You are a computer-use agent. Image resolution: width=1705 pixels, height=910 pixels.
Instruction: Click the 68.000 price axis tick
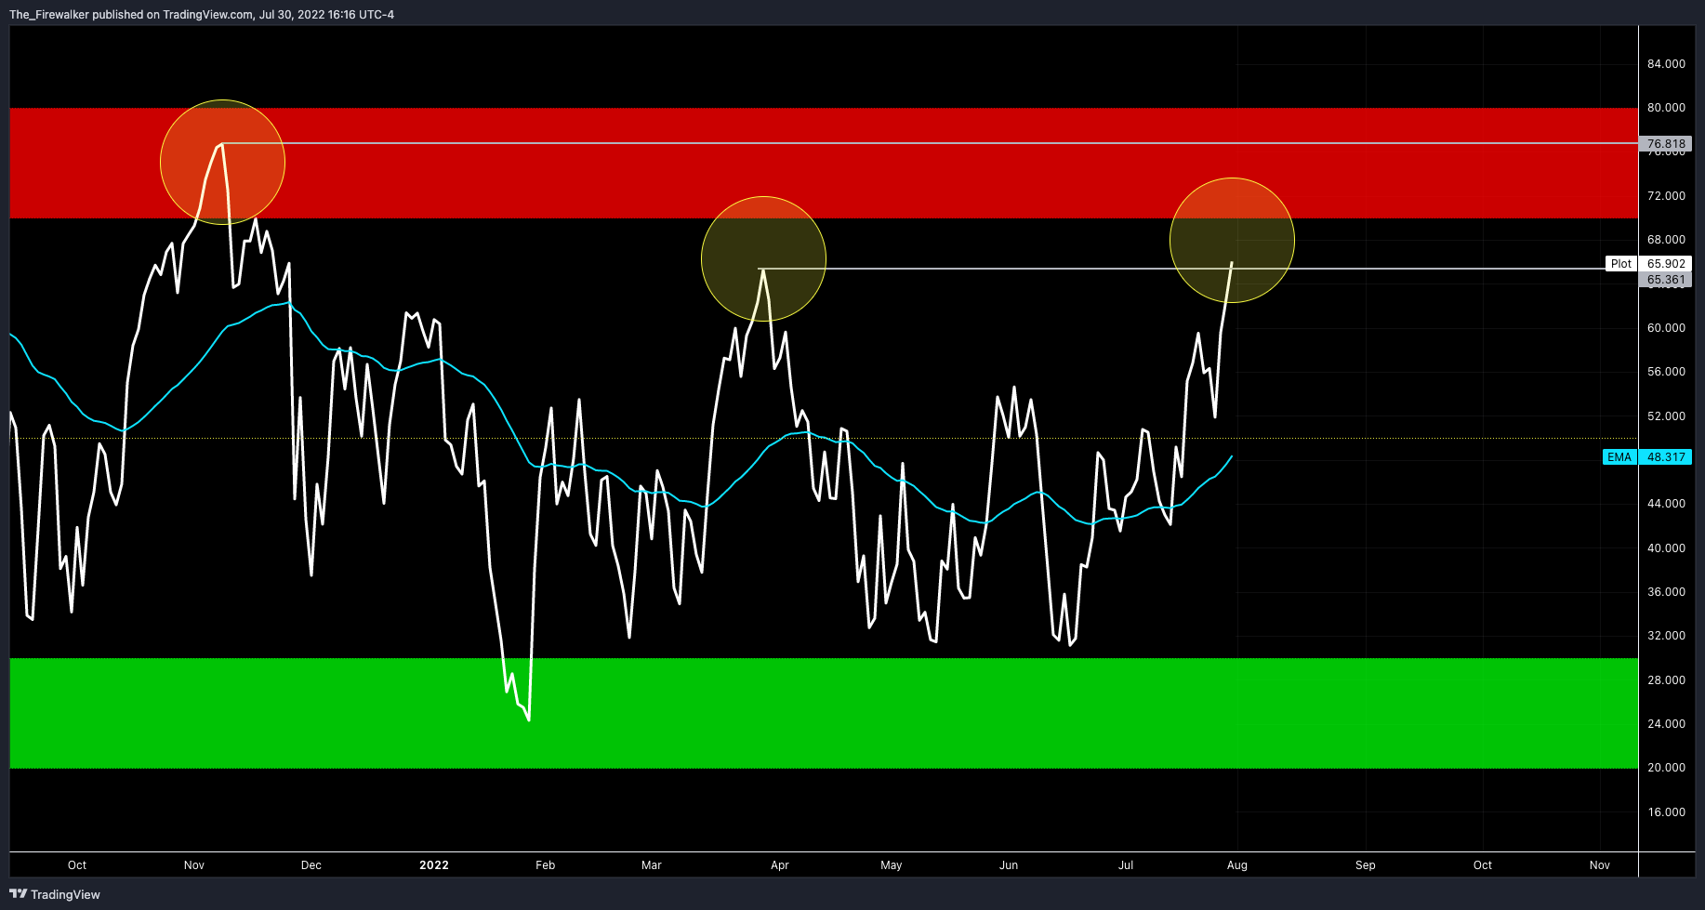click(x=1666, y=240)
